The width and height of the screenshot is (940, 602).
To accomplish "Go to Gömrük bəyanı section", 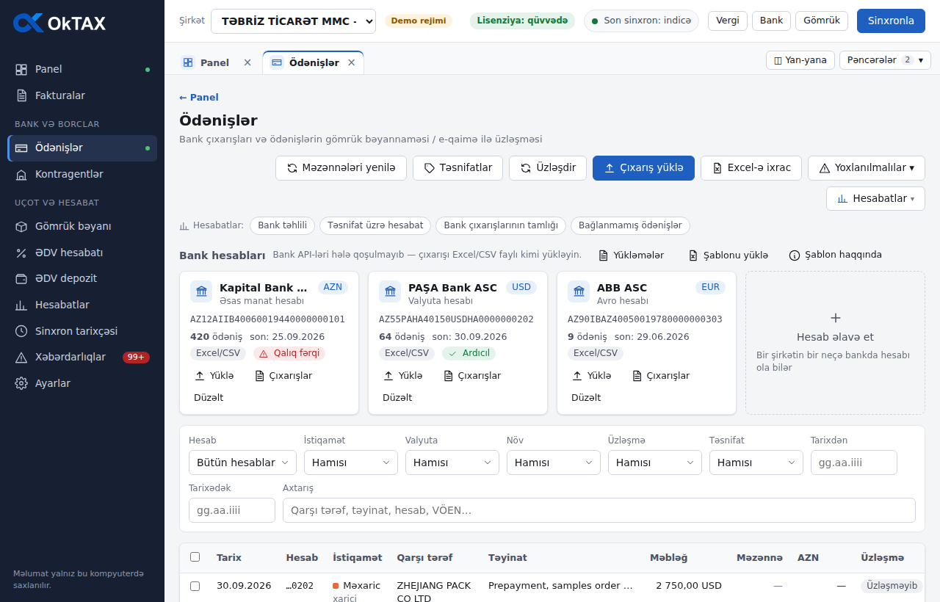I will coord(82,226).
